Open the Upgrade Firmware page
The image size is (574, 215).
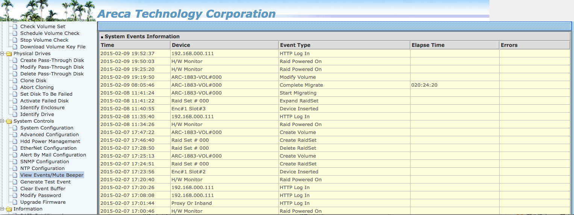point(43,202)
